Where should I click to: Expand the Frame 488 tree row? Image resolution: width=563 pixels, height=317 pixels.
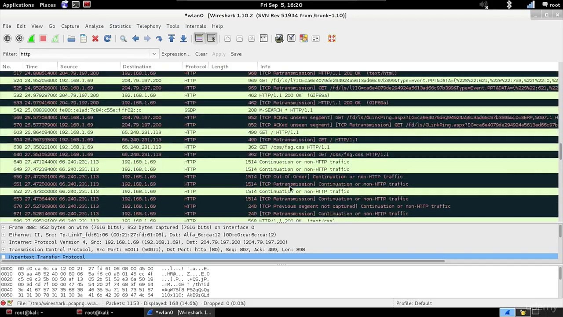4,227
